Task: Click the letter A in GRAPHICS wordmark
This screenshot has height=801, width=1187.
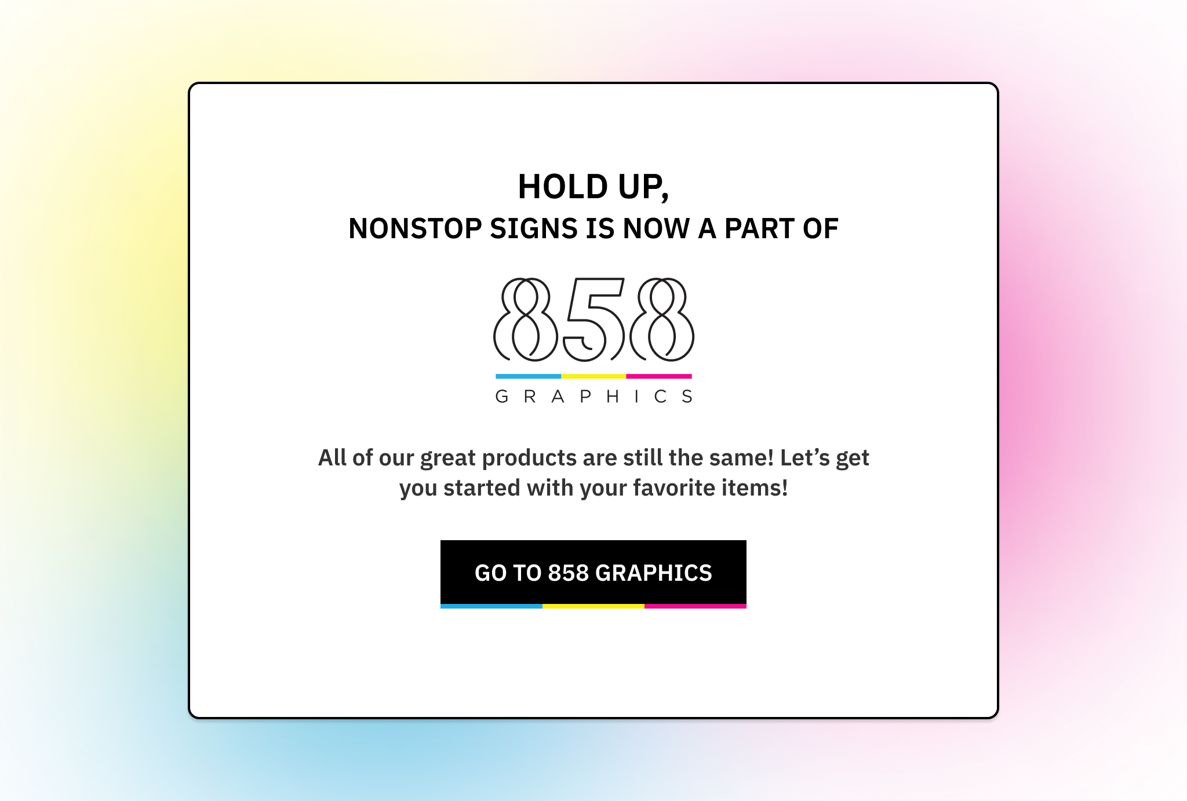Action: point(558,396)
